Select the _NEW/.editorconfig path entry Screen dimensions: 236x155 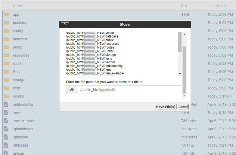tap(94, 66)
